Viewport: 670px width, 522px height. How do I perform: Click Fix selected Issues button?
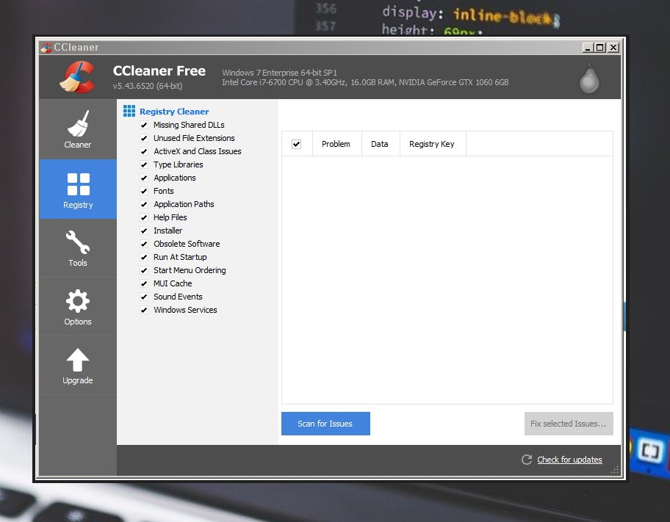tap(569, 424)
